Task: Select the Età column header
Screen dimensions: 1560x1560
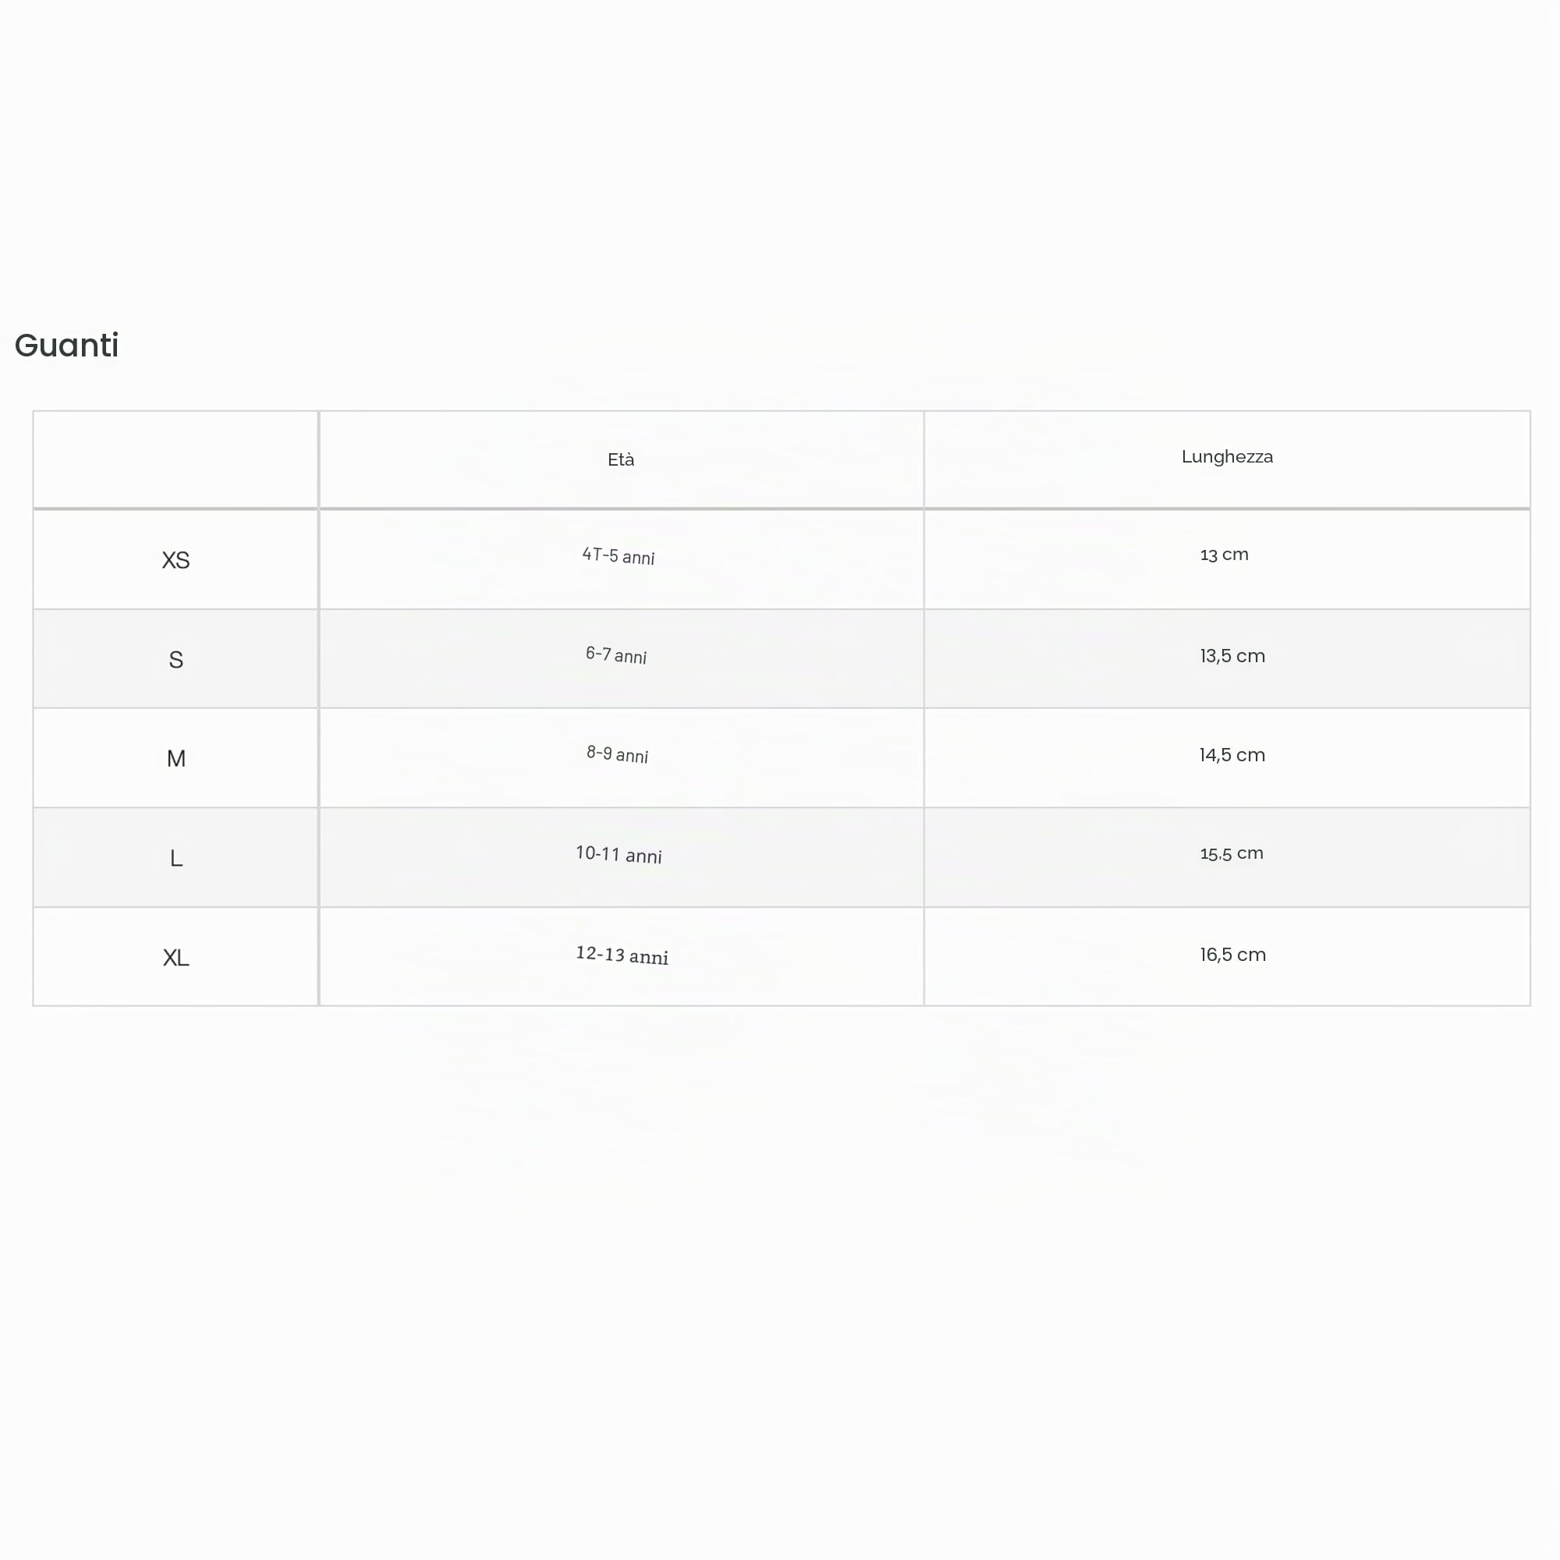Action: [x=621, y=460]
